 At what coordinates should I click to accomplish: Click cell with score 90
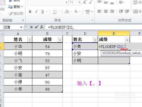tap(47, 82)
